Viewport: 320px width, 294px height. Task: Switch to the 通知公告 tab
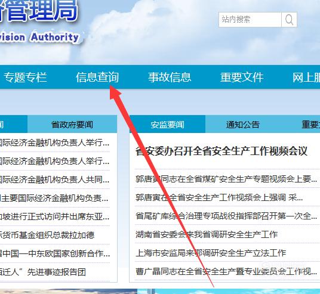(x=243, y=124)
